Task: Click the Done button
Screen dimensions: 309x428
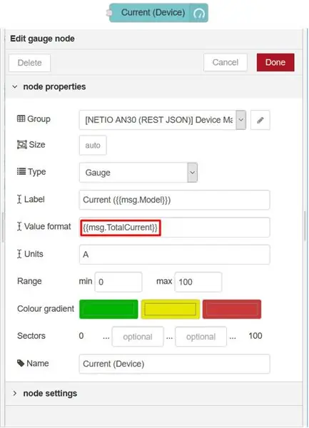Action: coord(275,63)
